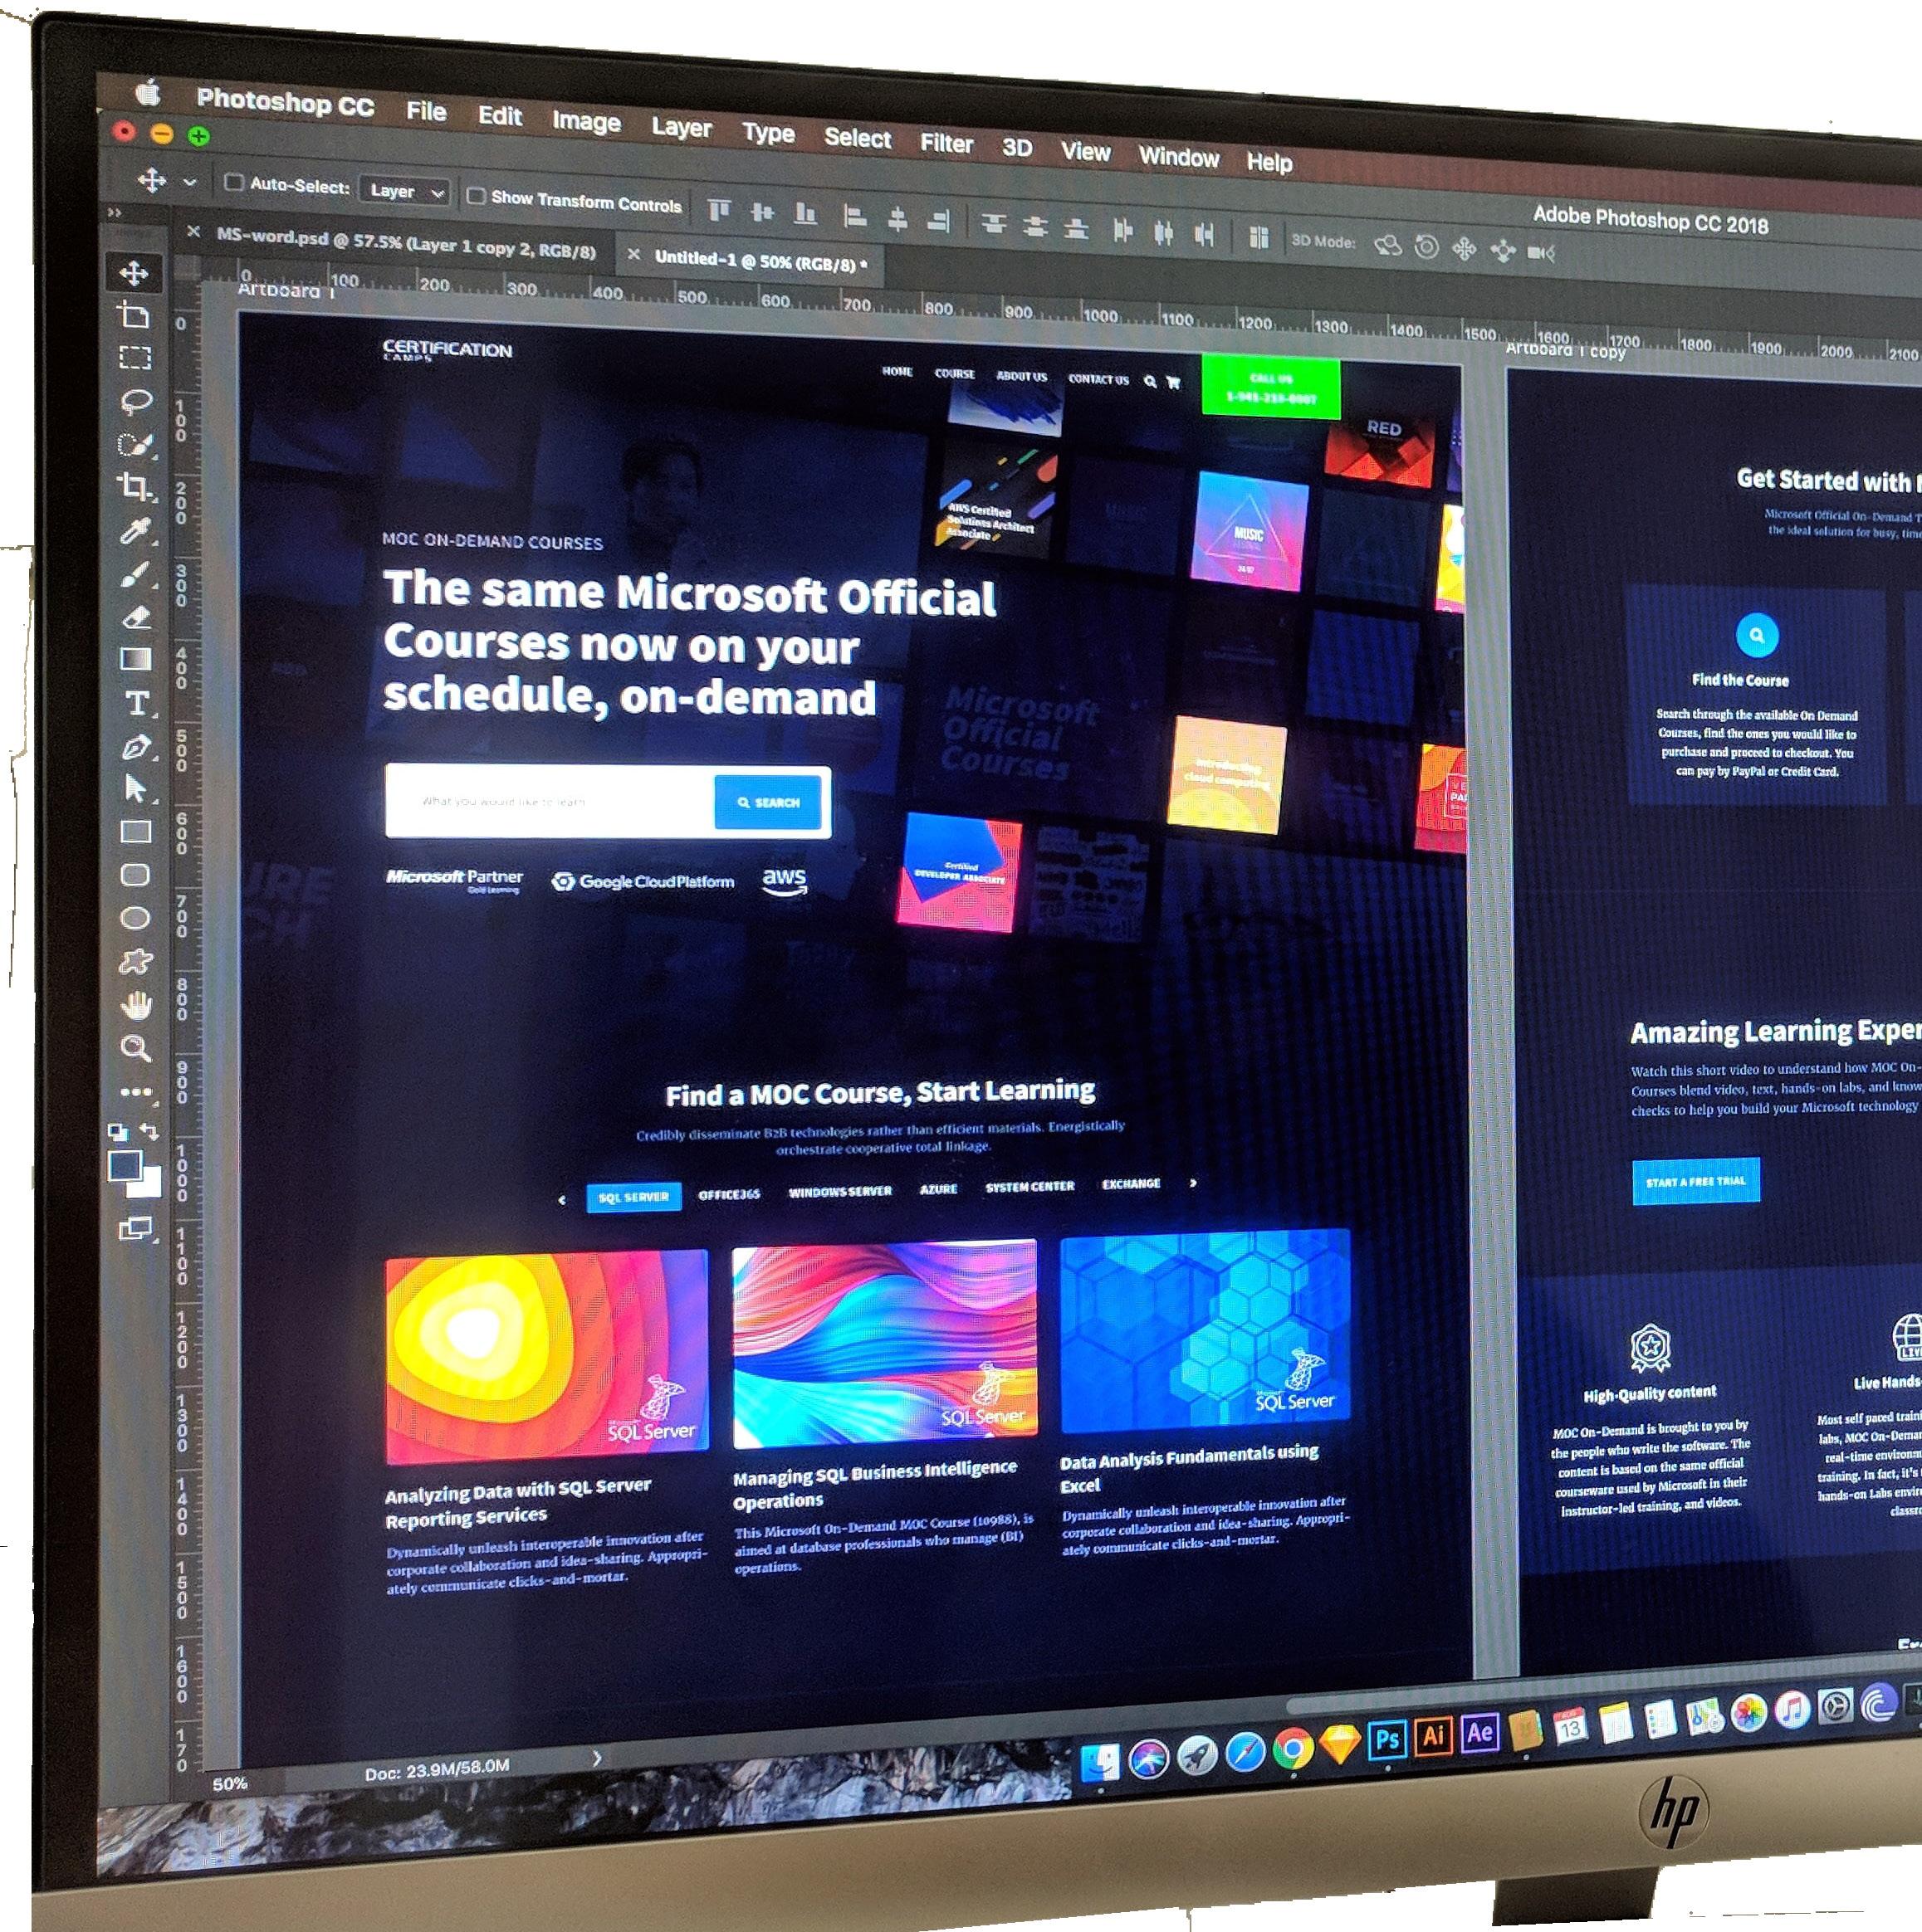Click Align Left Edges in options bar

click(853, 216)
